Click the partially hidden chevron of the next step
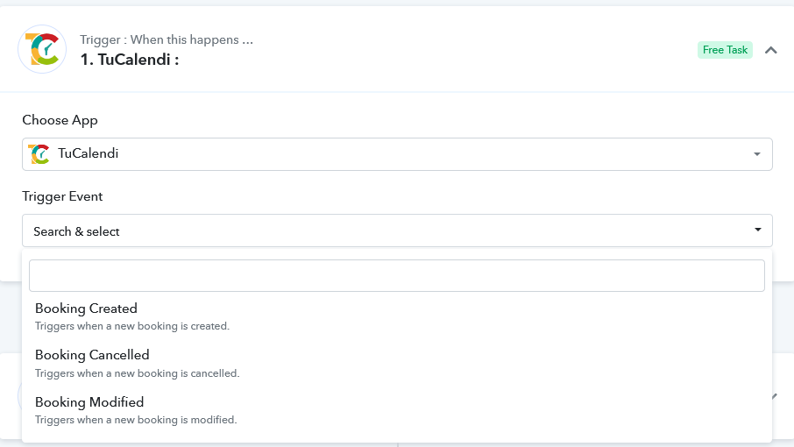 774,396
